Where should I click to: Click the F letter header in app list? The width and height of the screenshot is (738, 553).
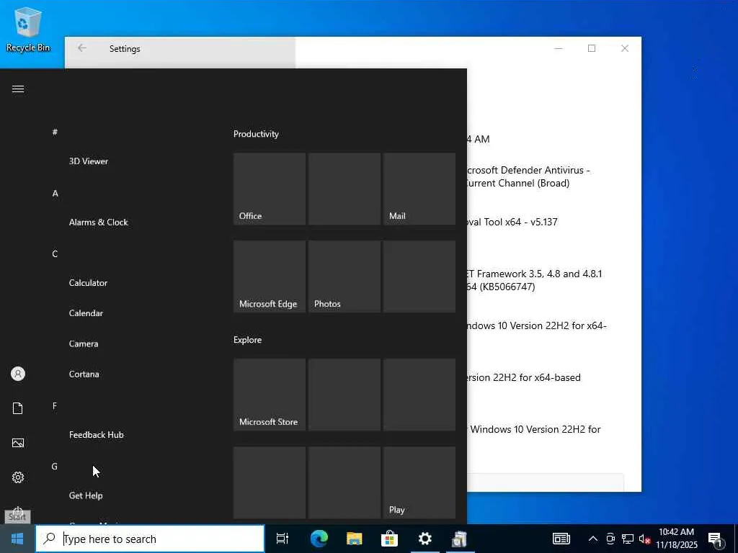[x=55, y=406]
